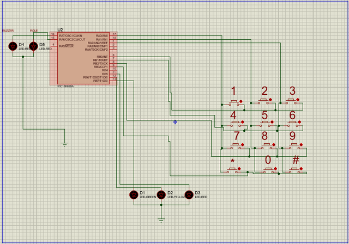Screen dimensions: 349x244
Task: Click the ground symbol below D2 LED
Action: (161, 220)
